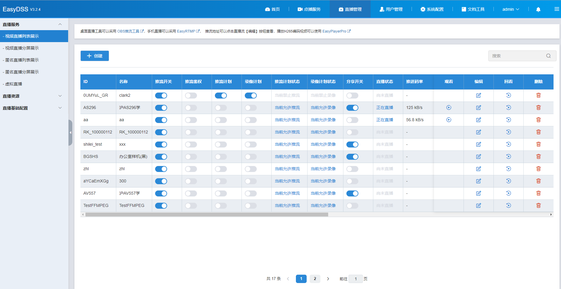Collapse the 直播服务 sidebar section

click(34, 24)
